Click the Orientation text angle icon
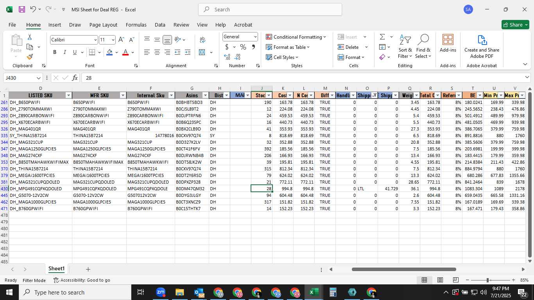Viewport: 534px width, 300px height. pos(178,40)
